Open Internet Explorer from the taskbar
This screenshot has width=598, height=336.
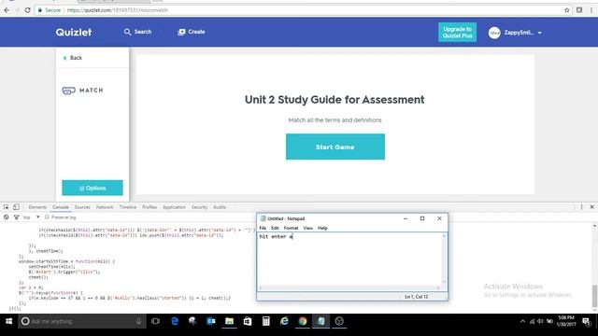pyautogui.click(x=284, y=321)
